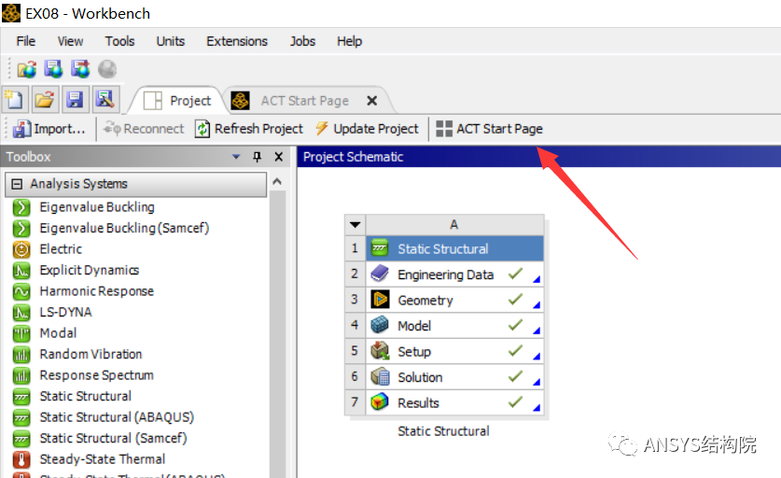This screenshot has width=781, height=478.
Task: Click system name label below system A
Action: [443, 431]
